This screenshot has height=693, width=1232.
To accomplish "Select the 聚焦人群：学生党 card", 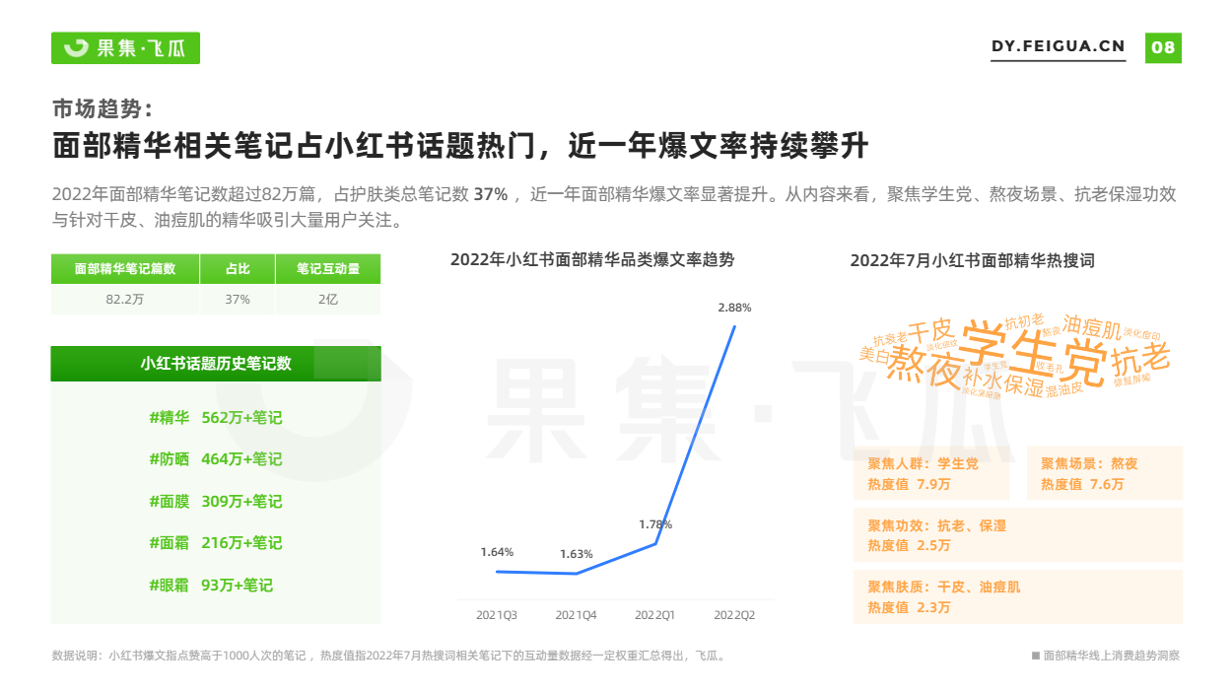I will [931, 473].
